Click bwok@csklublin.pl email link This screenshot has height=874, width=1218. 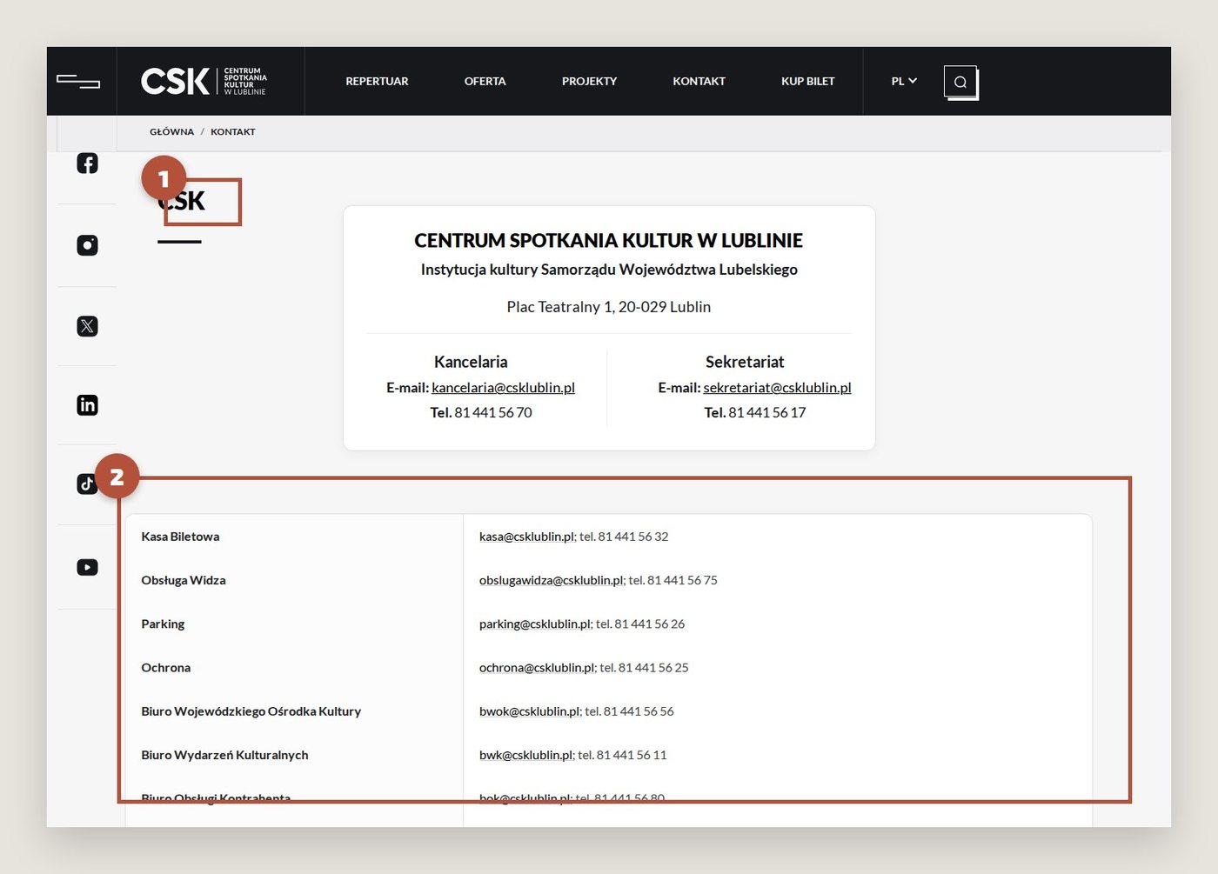click(x=529, y=711)
